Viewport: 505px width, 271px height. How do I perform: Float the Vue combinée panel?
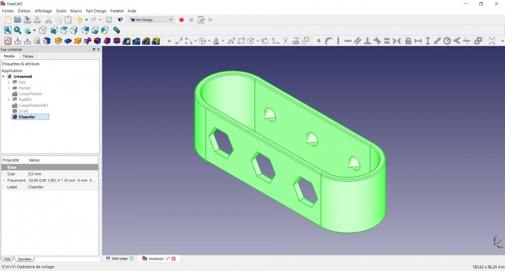tap(93, 49)
